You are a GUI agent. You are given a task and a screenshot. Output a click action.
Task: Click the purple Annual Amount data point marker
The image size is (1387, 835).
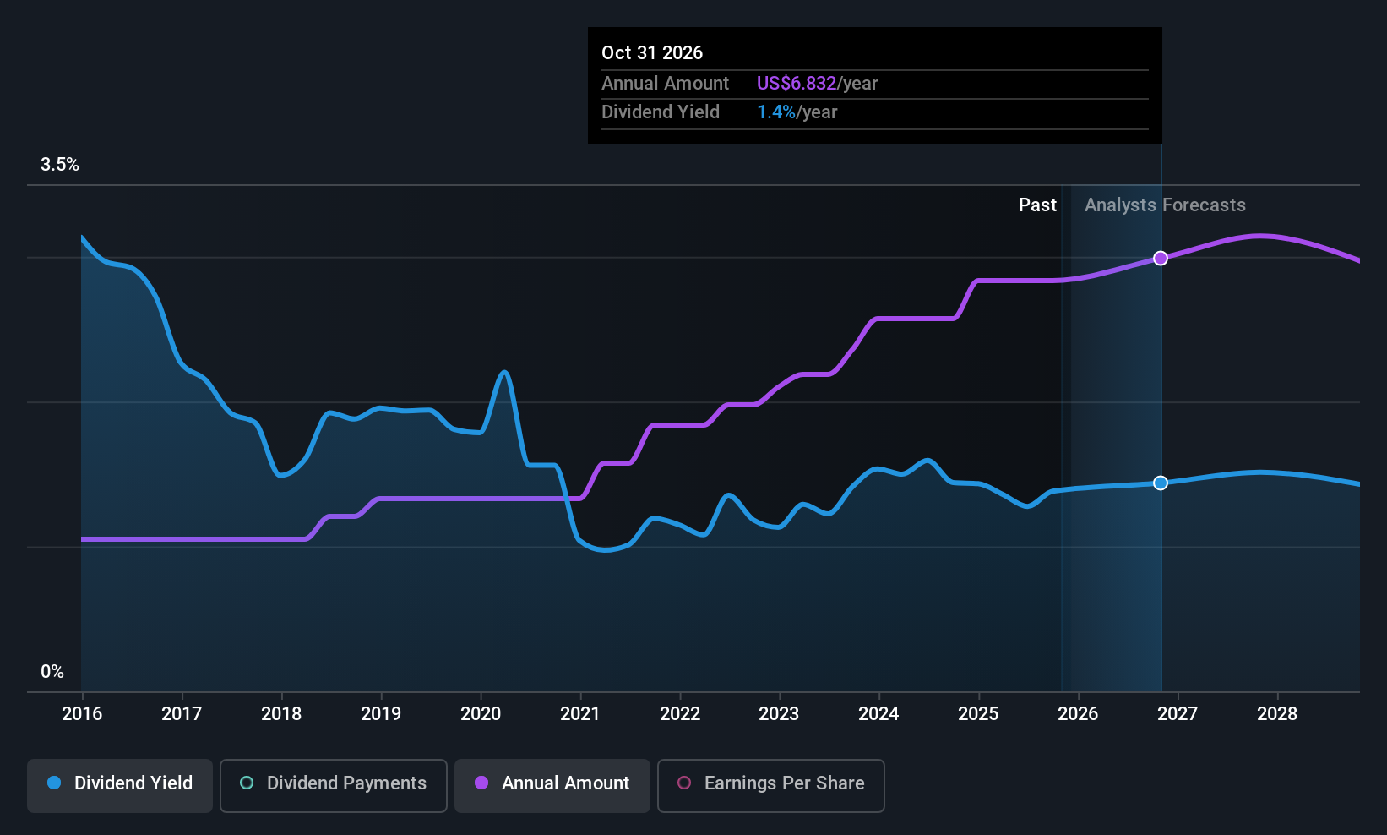pyautogui.click(x=1161, y=259)
